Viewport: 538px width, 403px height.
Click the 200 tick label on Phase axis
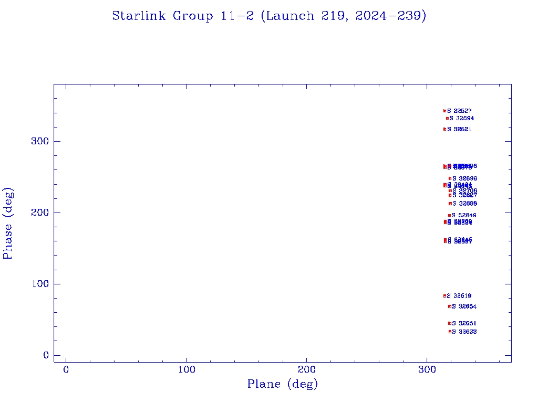[x=40, y=213]
